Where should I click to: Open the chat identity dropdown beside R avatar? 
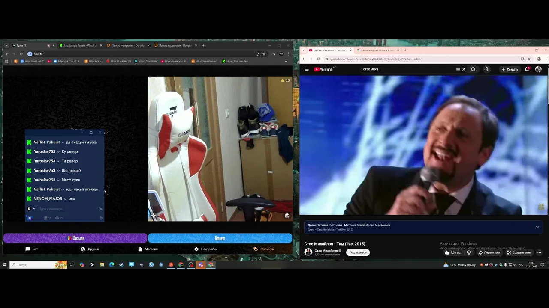(34, 209)
